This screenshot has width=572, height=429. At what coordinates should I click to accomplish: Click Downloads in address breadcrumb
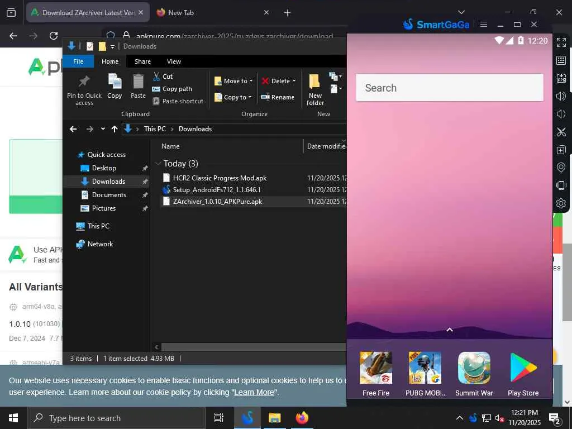coord(195,129)
